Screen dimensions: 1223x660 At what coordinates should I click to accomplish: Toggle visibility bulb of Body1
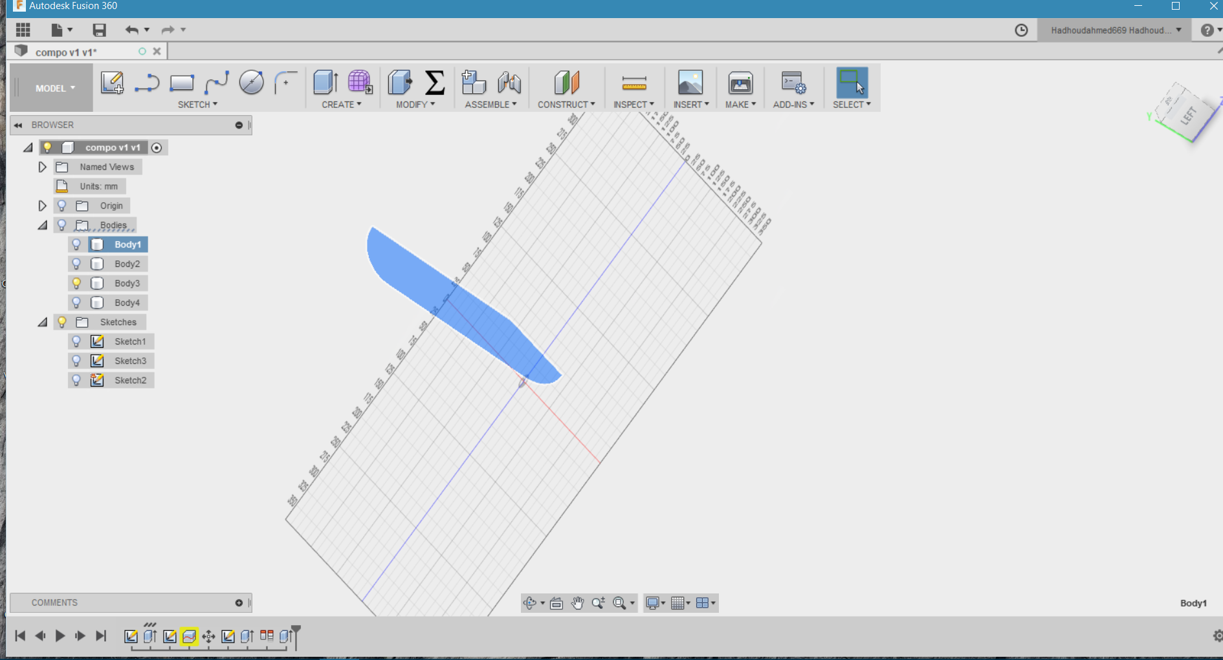76,244
